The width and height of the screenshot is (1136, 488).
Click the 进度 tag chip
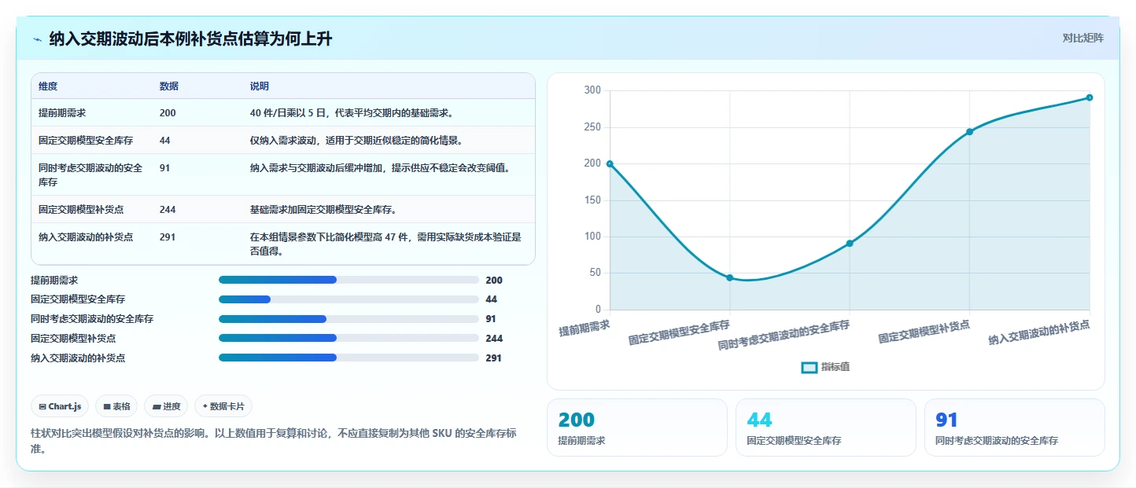167,406
